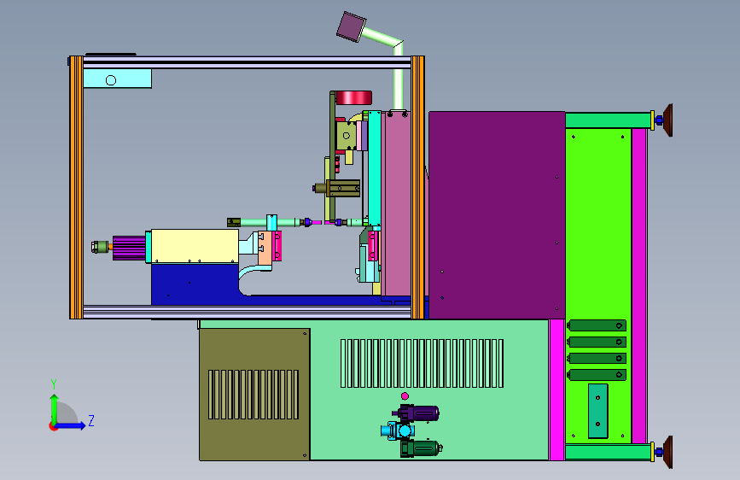The image size is (740, 480).
Task: Select the tilted purple display panel
Action: pos(352,27)
